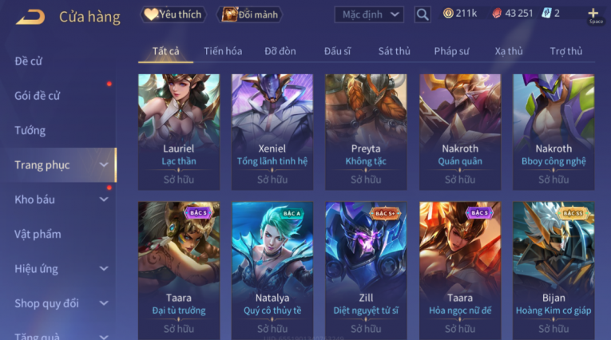Switch to the Tiến hóa tab
The width and height of the screenshot is (611, 340).
[x=223, y=51]
